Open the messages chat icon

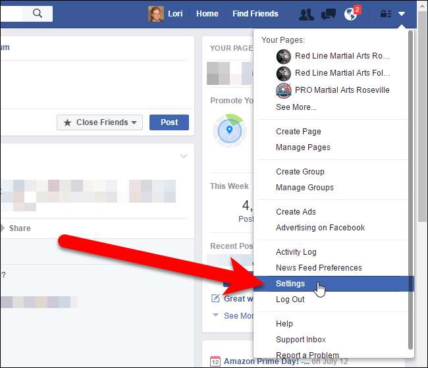pos(329,14)
